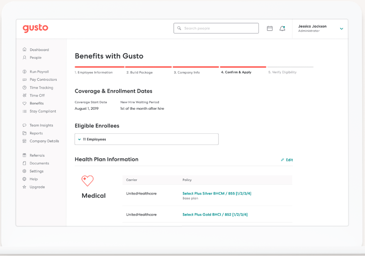The width and height of the screenshot is (365, 256).
Task: Select step 5 Verify Eligibility
Action: pyautogui.click(x=282, y=72)
